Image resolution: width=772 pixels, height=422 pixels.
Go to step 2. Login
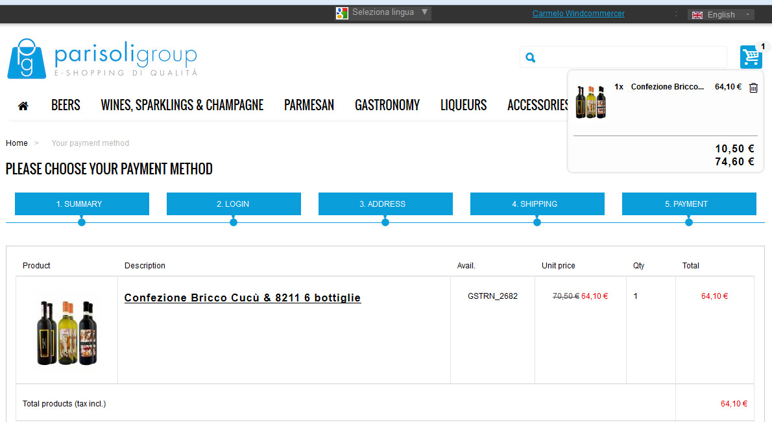(234, 204)
